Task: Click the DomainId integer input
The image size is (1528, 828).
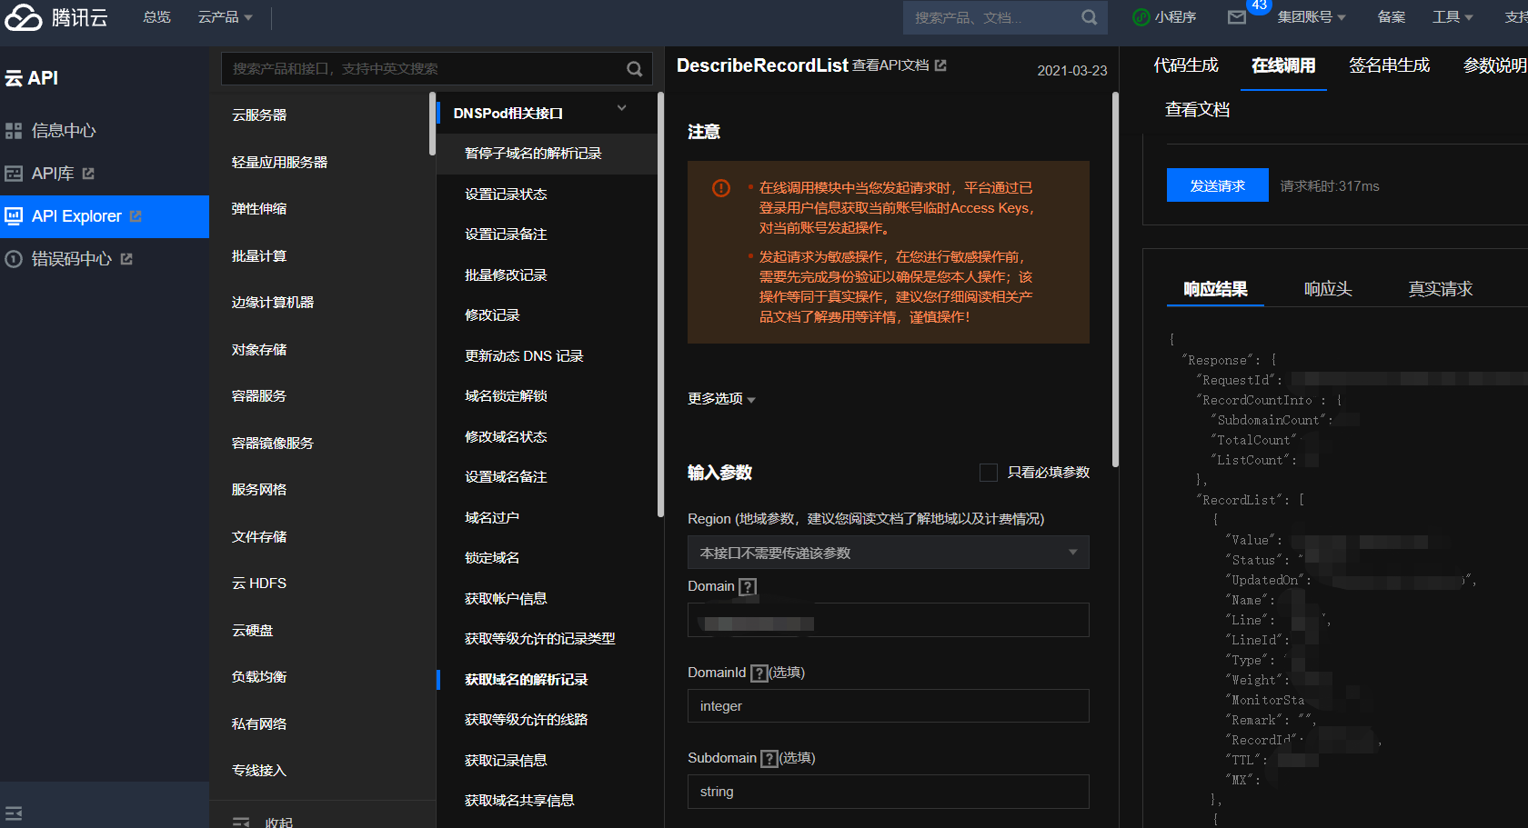Action: click(889, 706)
